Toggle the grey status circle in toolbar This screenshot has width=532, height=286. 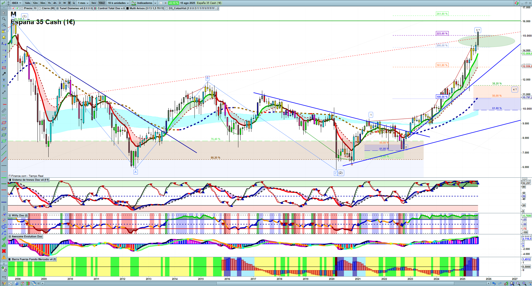click(166, 3)
